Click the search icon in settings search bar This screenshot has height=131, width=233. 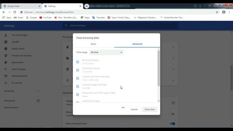coord(66,25)
